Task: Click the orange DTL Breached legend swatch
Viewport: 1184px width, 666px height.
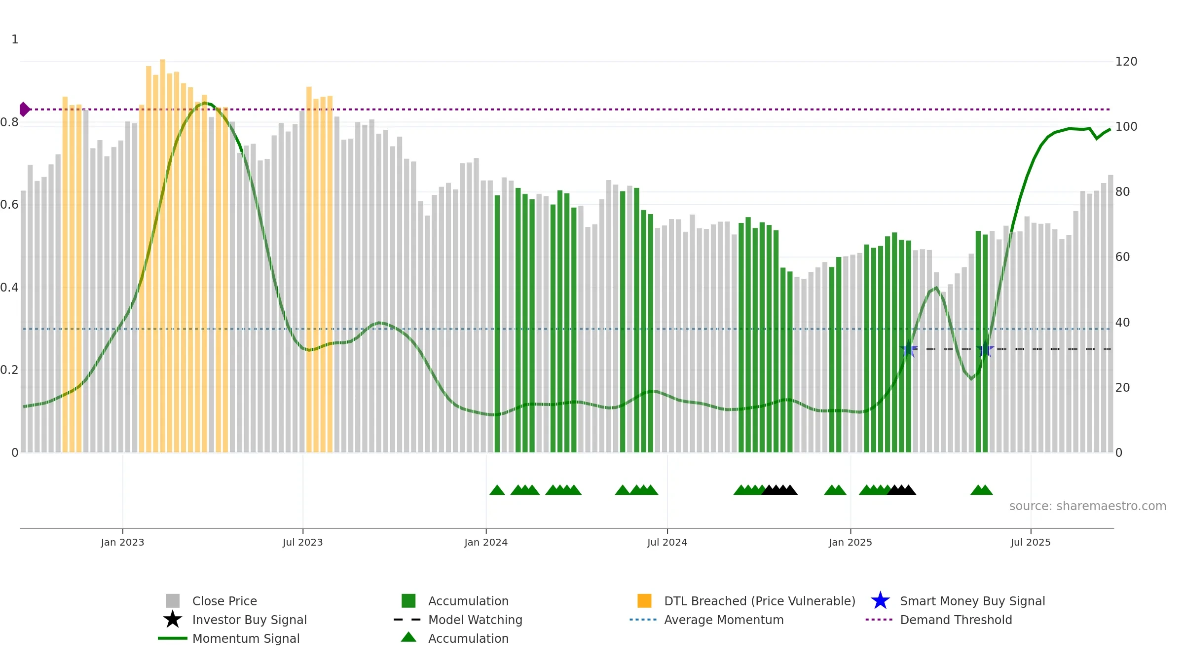Action: (x=644, y=601)
